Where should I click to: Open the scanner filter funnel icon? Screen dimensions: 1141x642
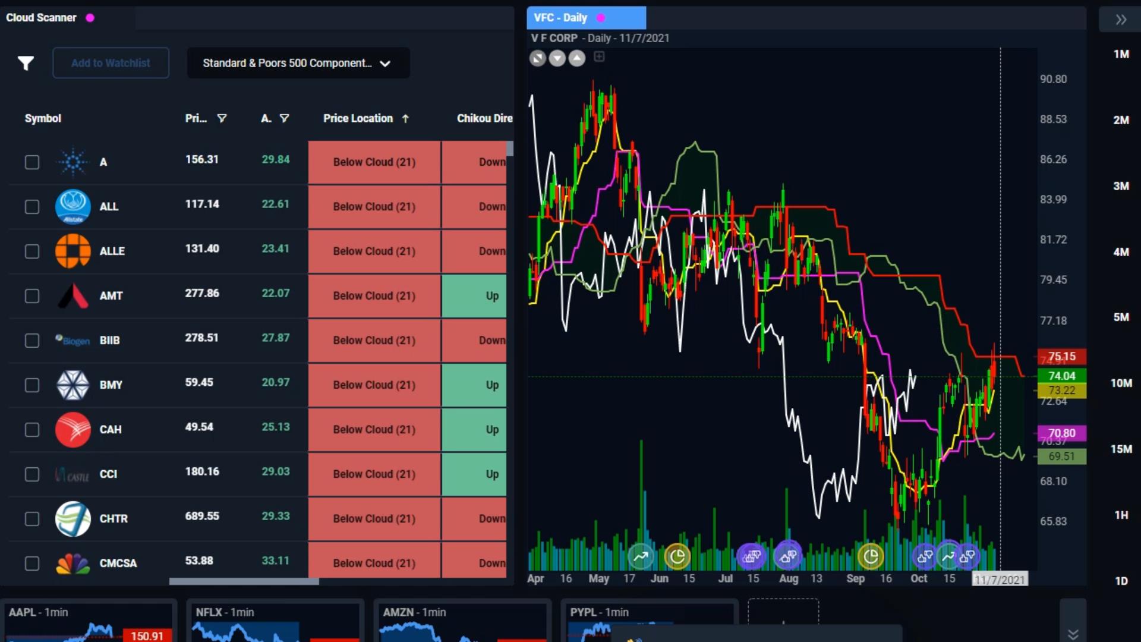tap(26, 63)
